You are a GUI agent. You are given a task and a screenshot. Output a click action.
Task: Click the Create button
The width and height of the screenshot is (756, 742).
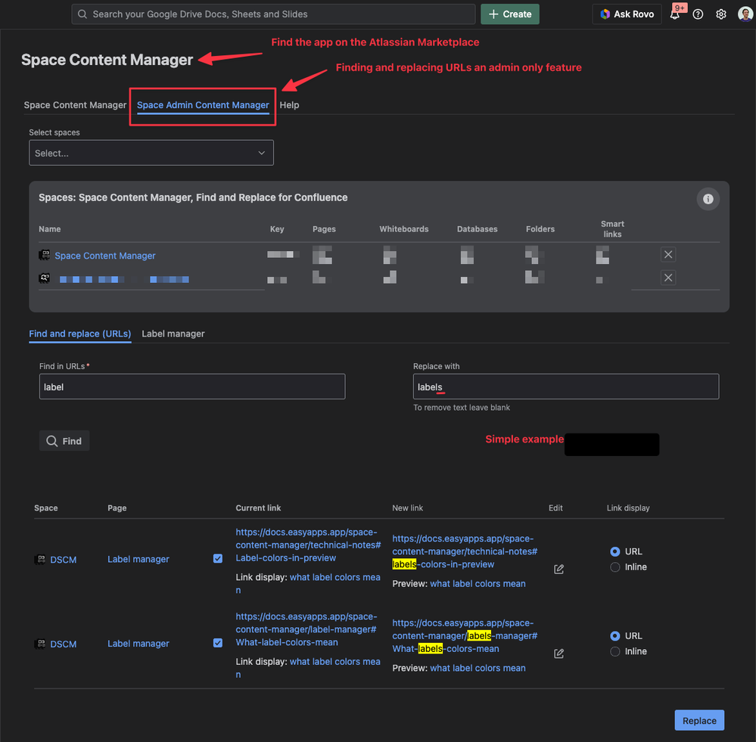[509, 14]
